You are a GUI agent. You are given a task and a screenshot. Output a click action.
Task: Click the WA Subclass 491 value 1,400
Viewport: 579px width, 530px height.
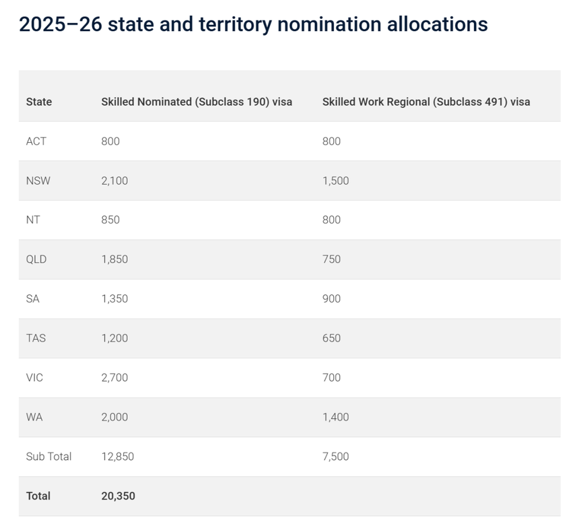click(x=335, y=417)
